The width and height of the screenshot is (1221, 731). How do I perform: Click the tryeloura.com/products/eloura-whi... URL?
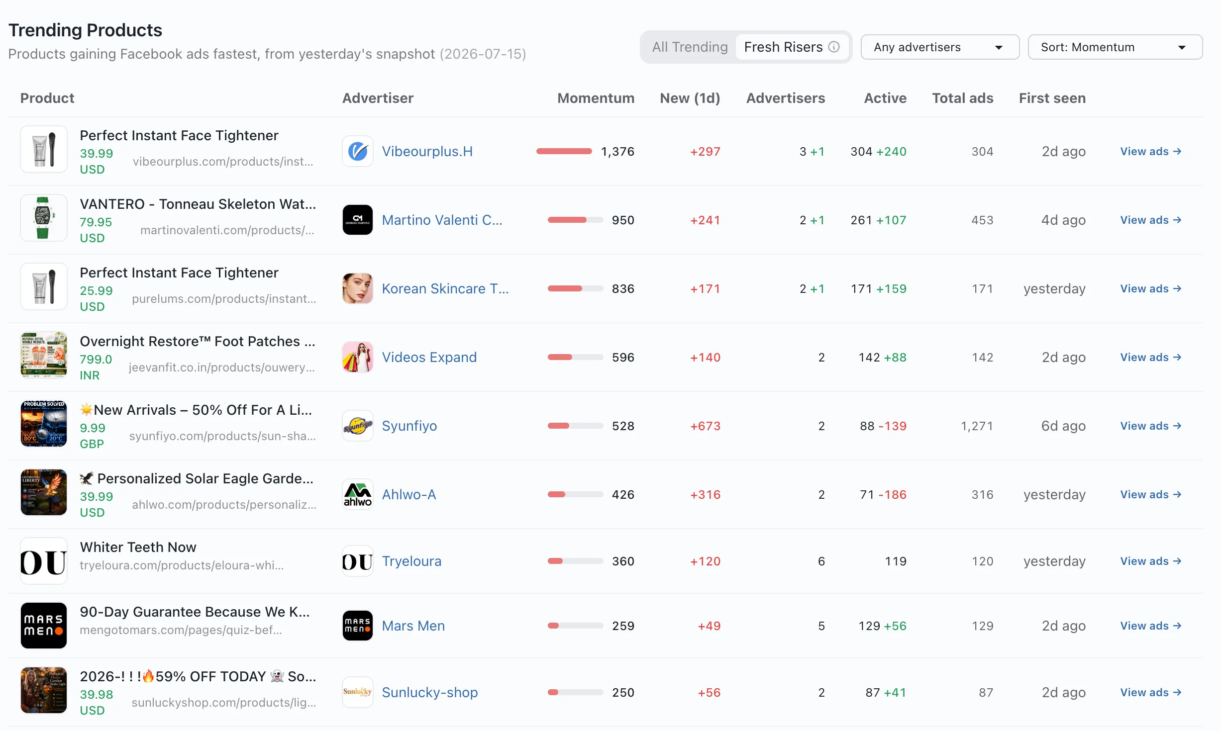pos(182,565)
